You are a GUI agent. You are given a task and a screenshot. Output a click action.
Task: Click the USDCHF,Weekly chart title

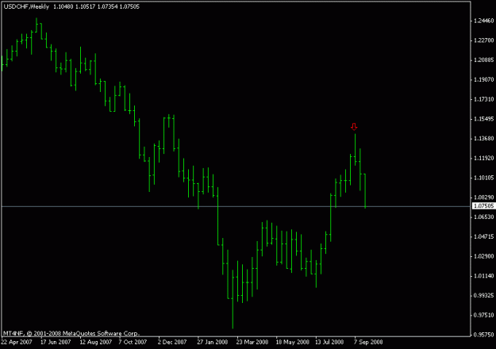[26, 6]
